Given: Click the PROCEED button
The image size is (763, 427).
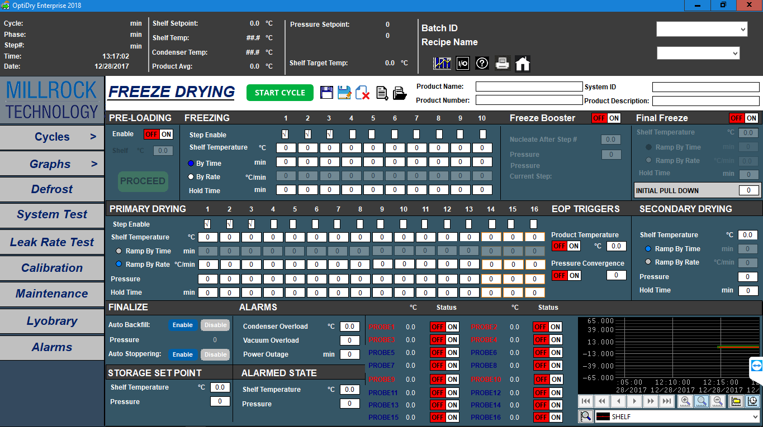Looking at the screenshot, I should tap(143, 181).
